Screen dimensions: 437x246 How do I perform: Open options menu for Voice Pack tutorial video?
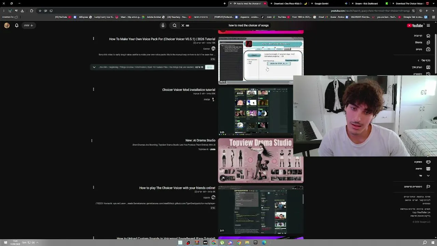[93, 39]
